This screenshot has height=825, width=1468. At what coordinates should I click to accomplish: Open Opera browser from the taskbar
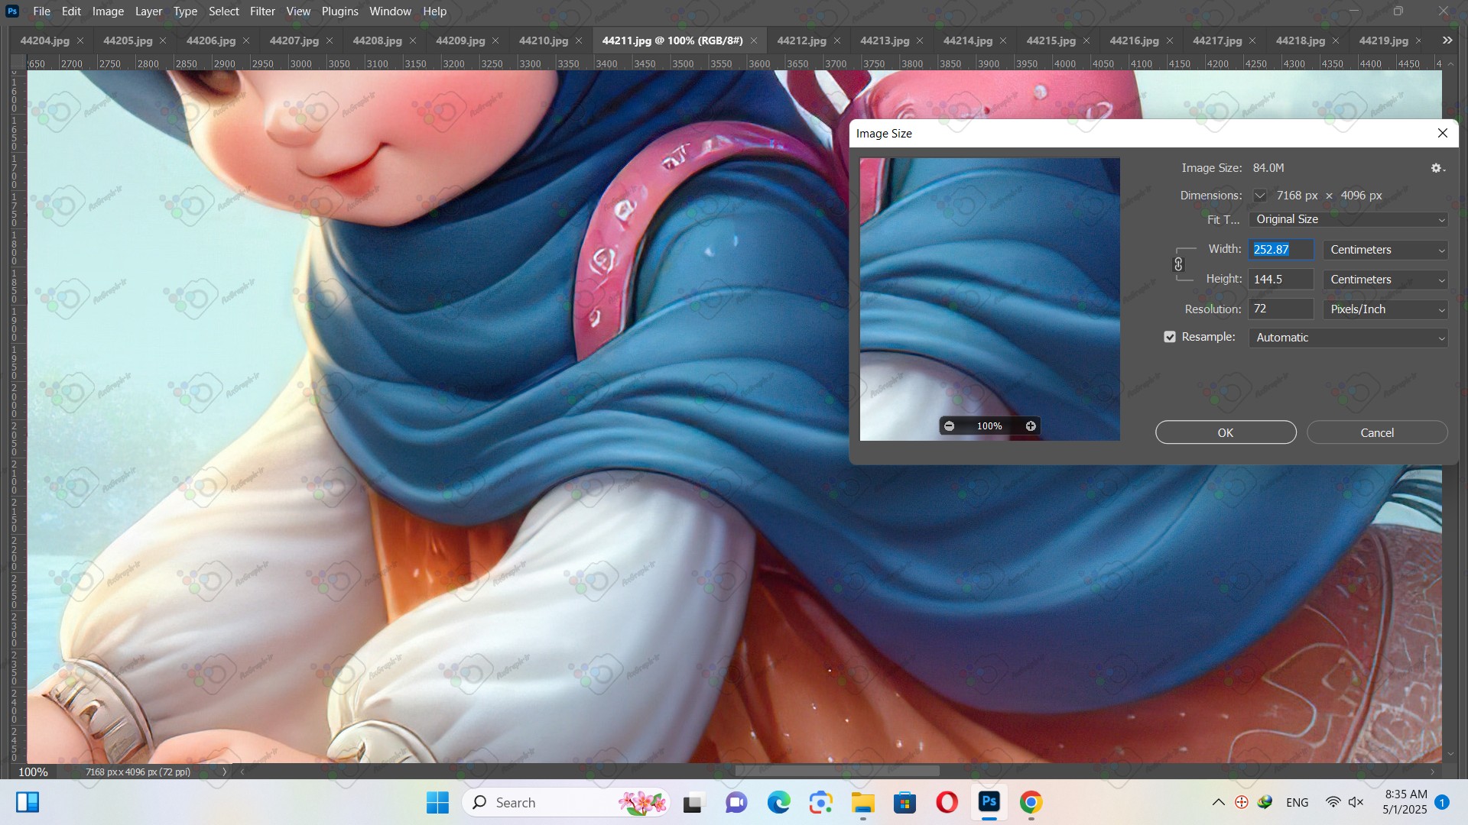(x=947, y=802)
